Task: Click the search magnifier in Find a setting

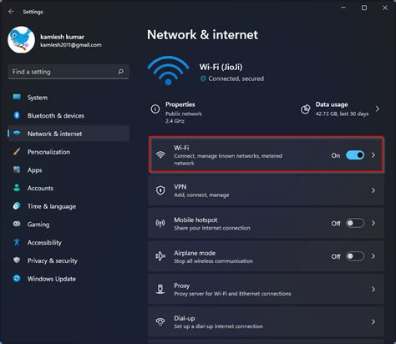Action: click(120, 72)
